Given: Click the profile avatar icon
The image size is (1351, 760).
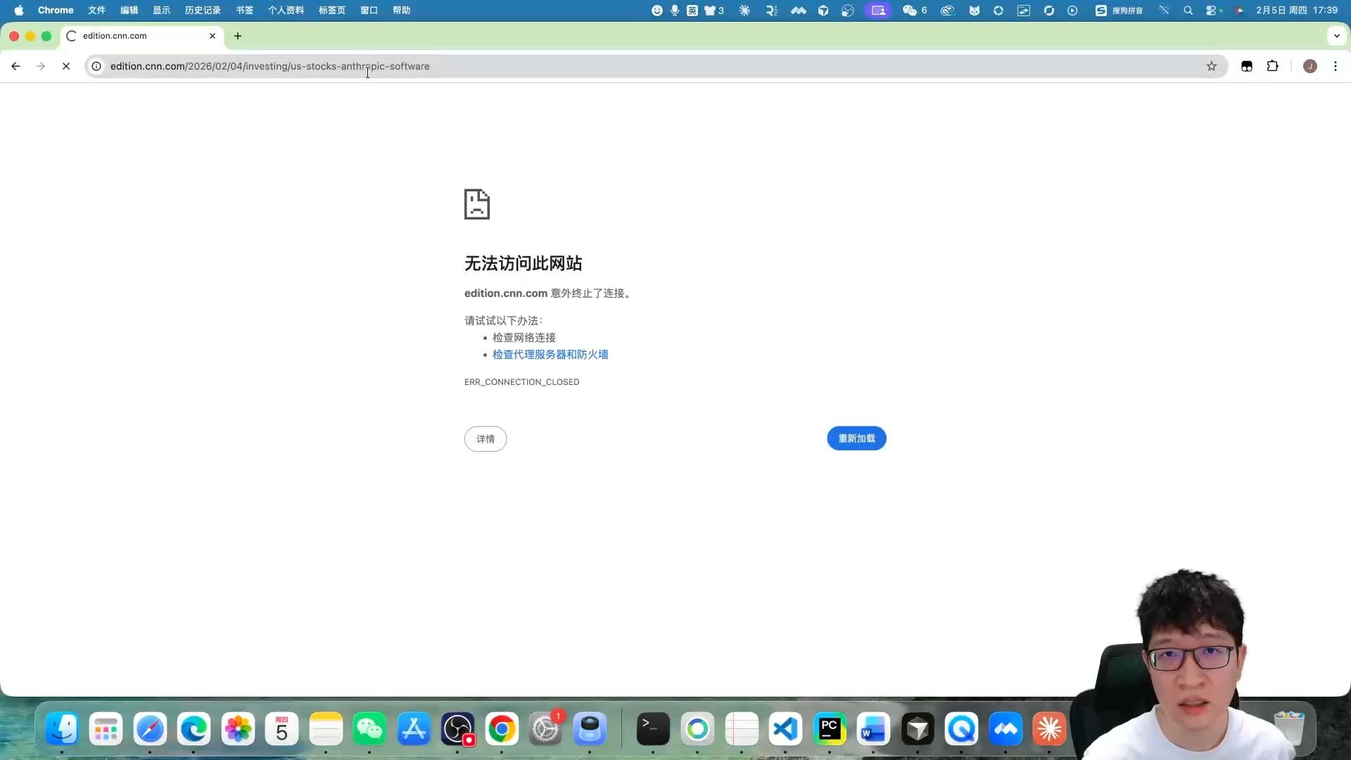Looking at the screenshot, I should point(1309,66).
